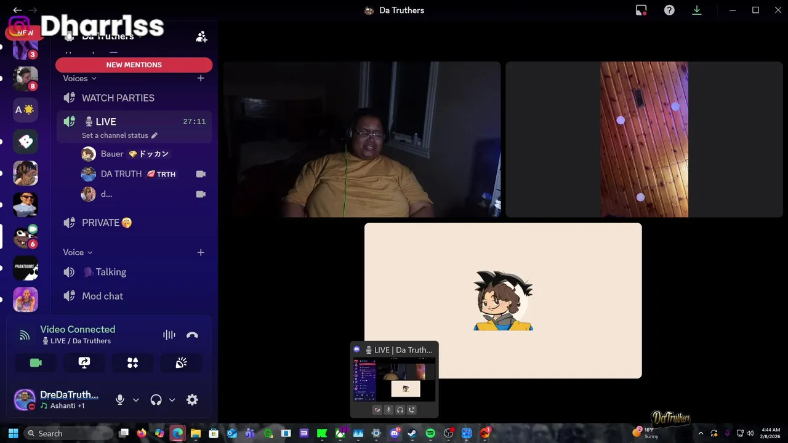Toggle video in taskbar preview toolbar
788x443 pixels.
[377, 410]
